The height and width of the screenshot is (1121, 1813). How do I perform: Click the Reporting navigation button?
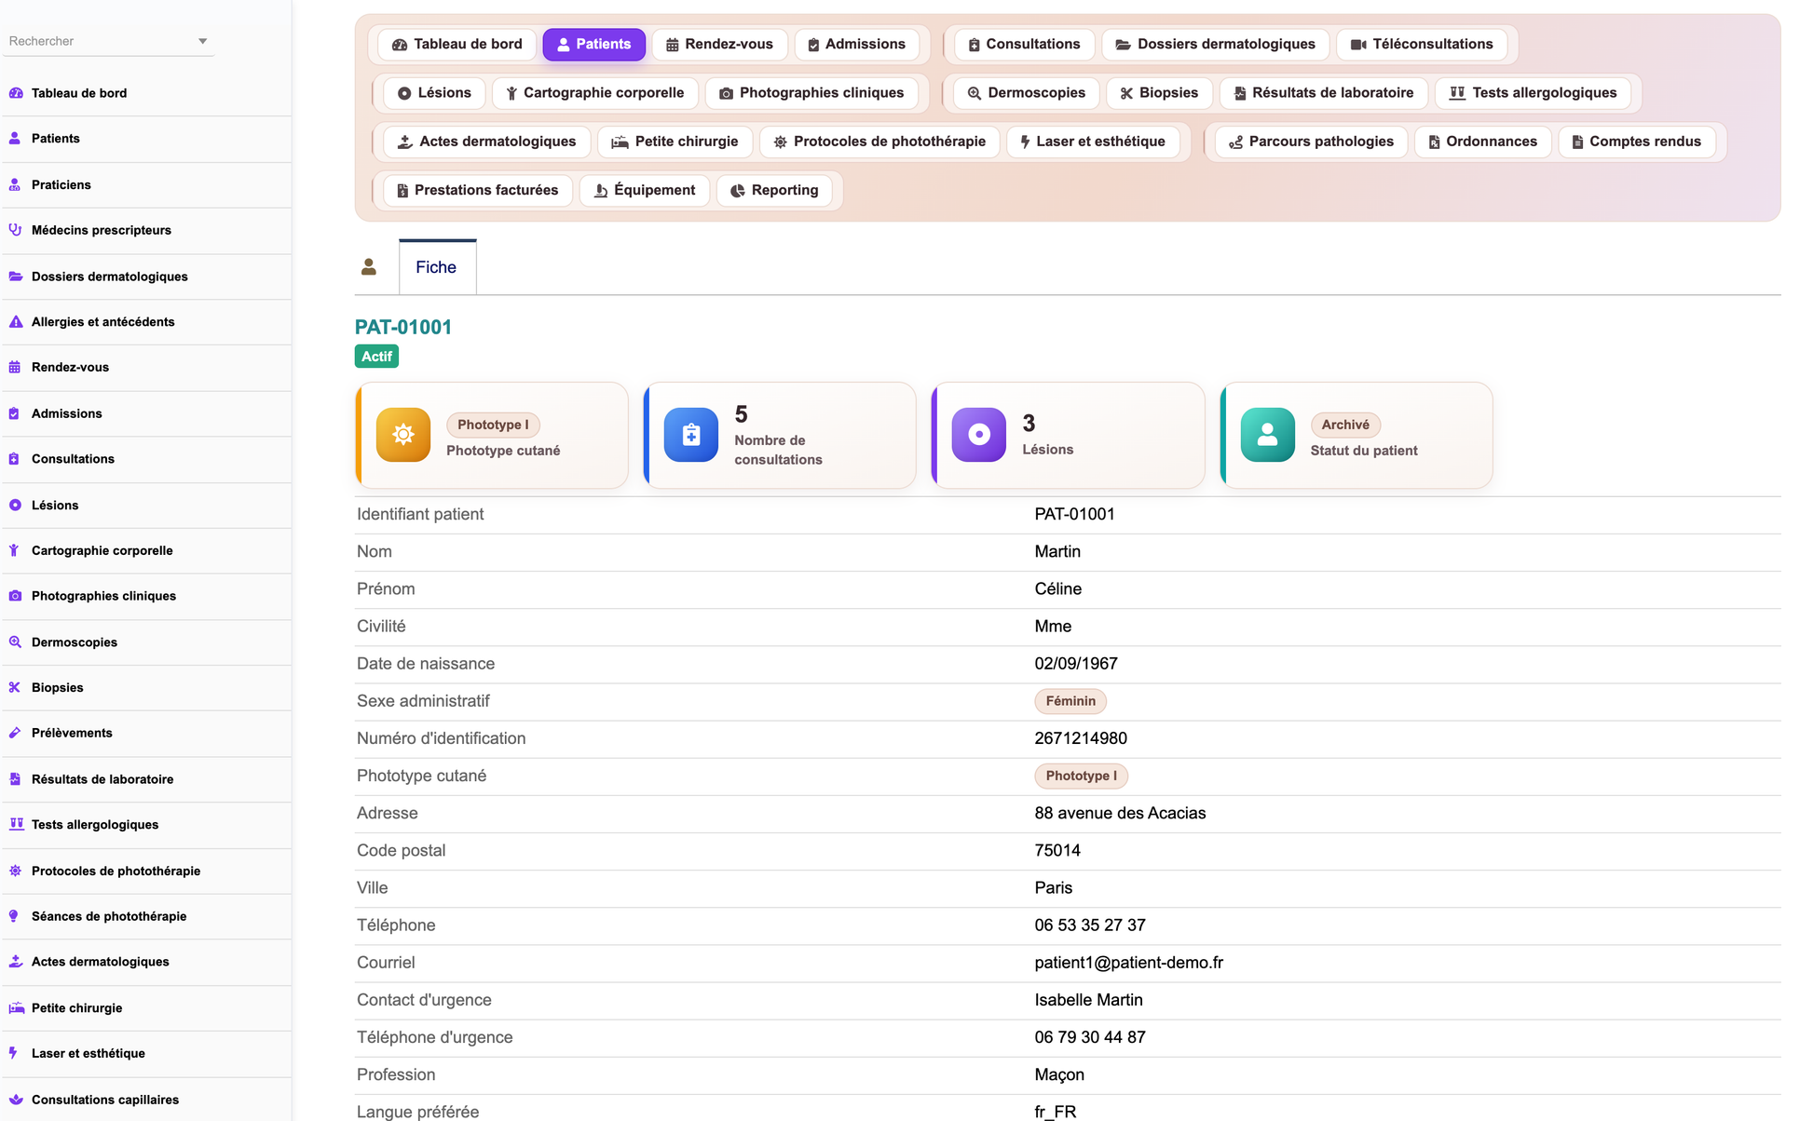click(x=774, y=190)
